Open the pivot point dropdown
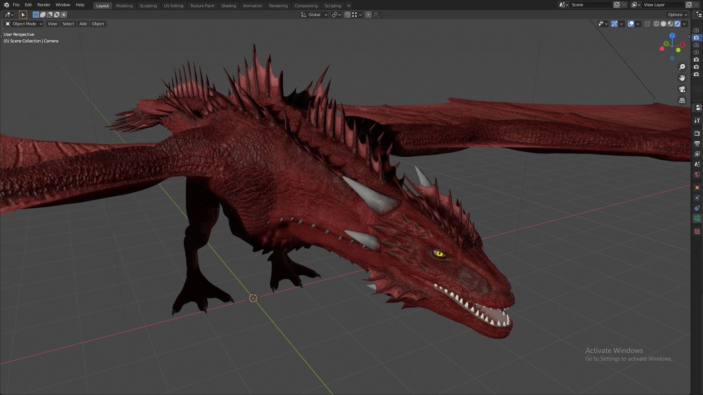Screen dimensions: 703x395 coord(336,15)
